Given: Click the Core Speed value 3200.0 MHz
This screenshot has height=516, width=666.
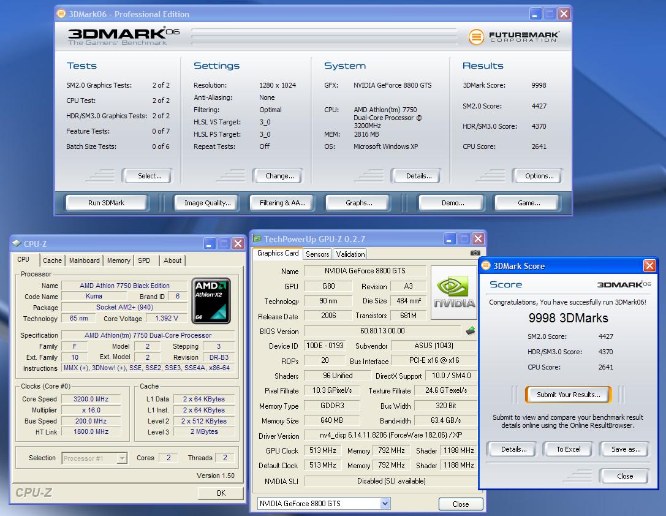Looking at the screenshot, I should click(91, 399).
